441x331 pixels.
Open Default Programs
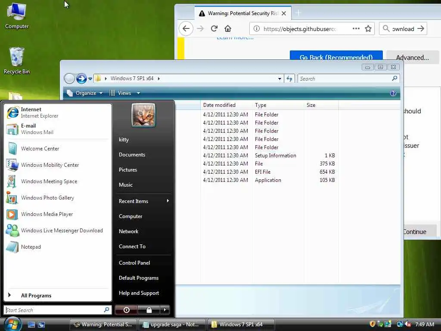coord(143,278)
